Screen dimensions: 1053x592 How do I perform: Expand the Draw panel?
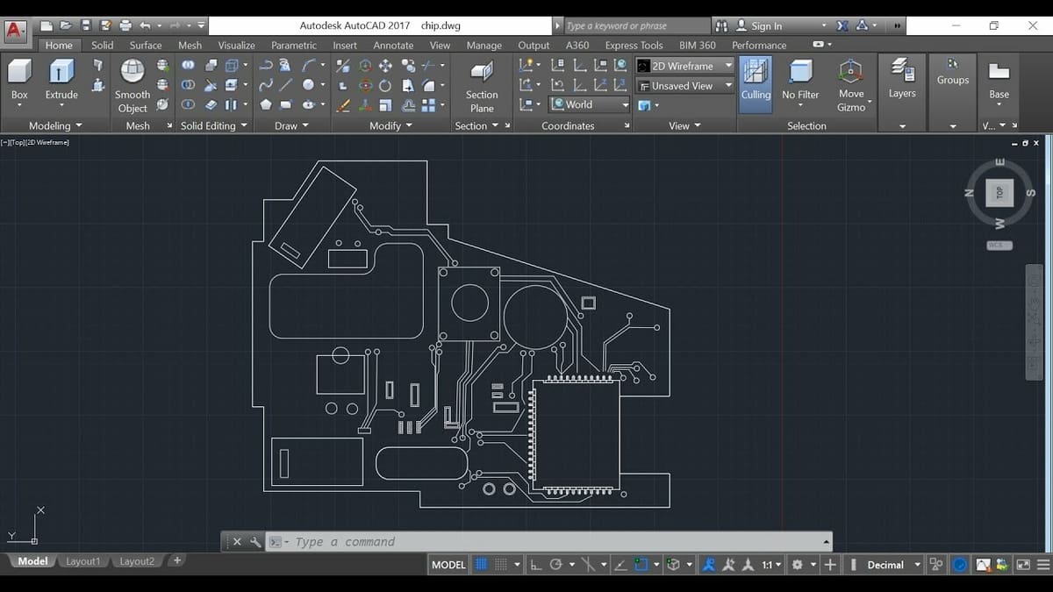point(291,125)
